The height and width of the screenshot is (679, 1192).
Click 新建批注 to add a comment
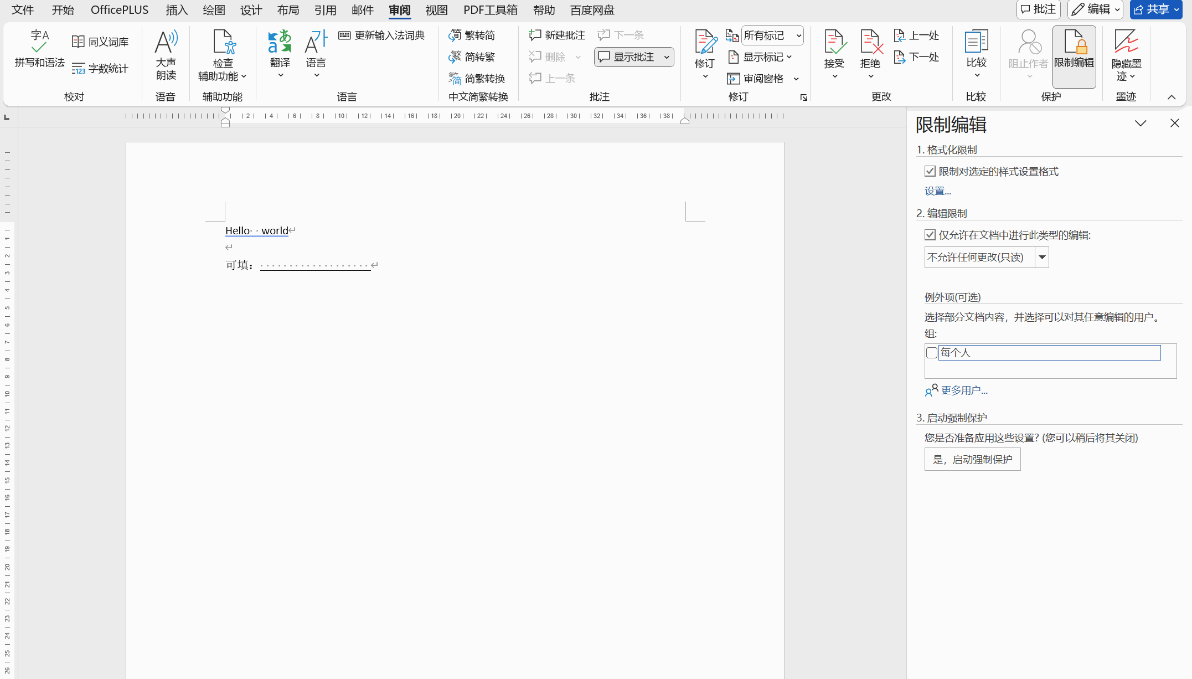coord(557,35)
